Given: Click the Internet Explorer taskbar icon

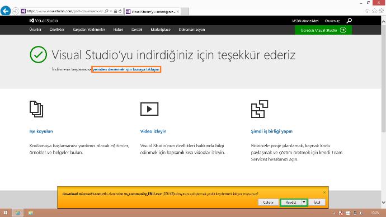Looking at the screenshot, I should coord(18,213).
